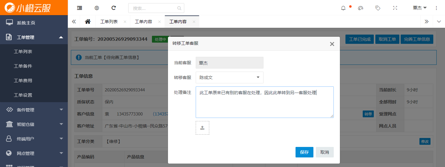
Task: Close the 转移工单客服 dialog
Action: [x=332, y=44]
